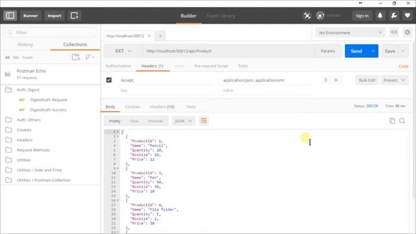The height and width of the screenshot is (234, 416).
Task: Click the Postman Echo collection folder icon
Action: [8, 74]
